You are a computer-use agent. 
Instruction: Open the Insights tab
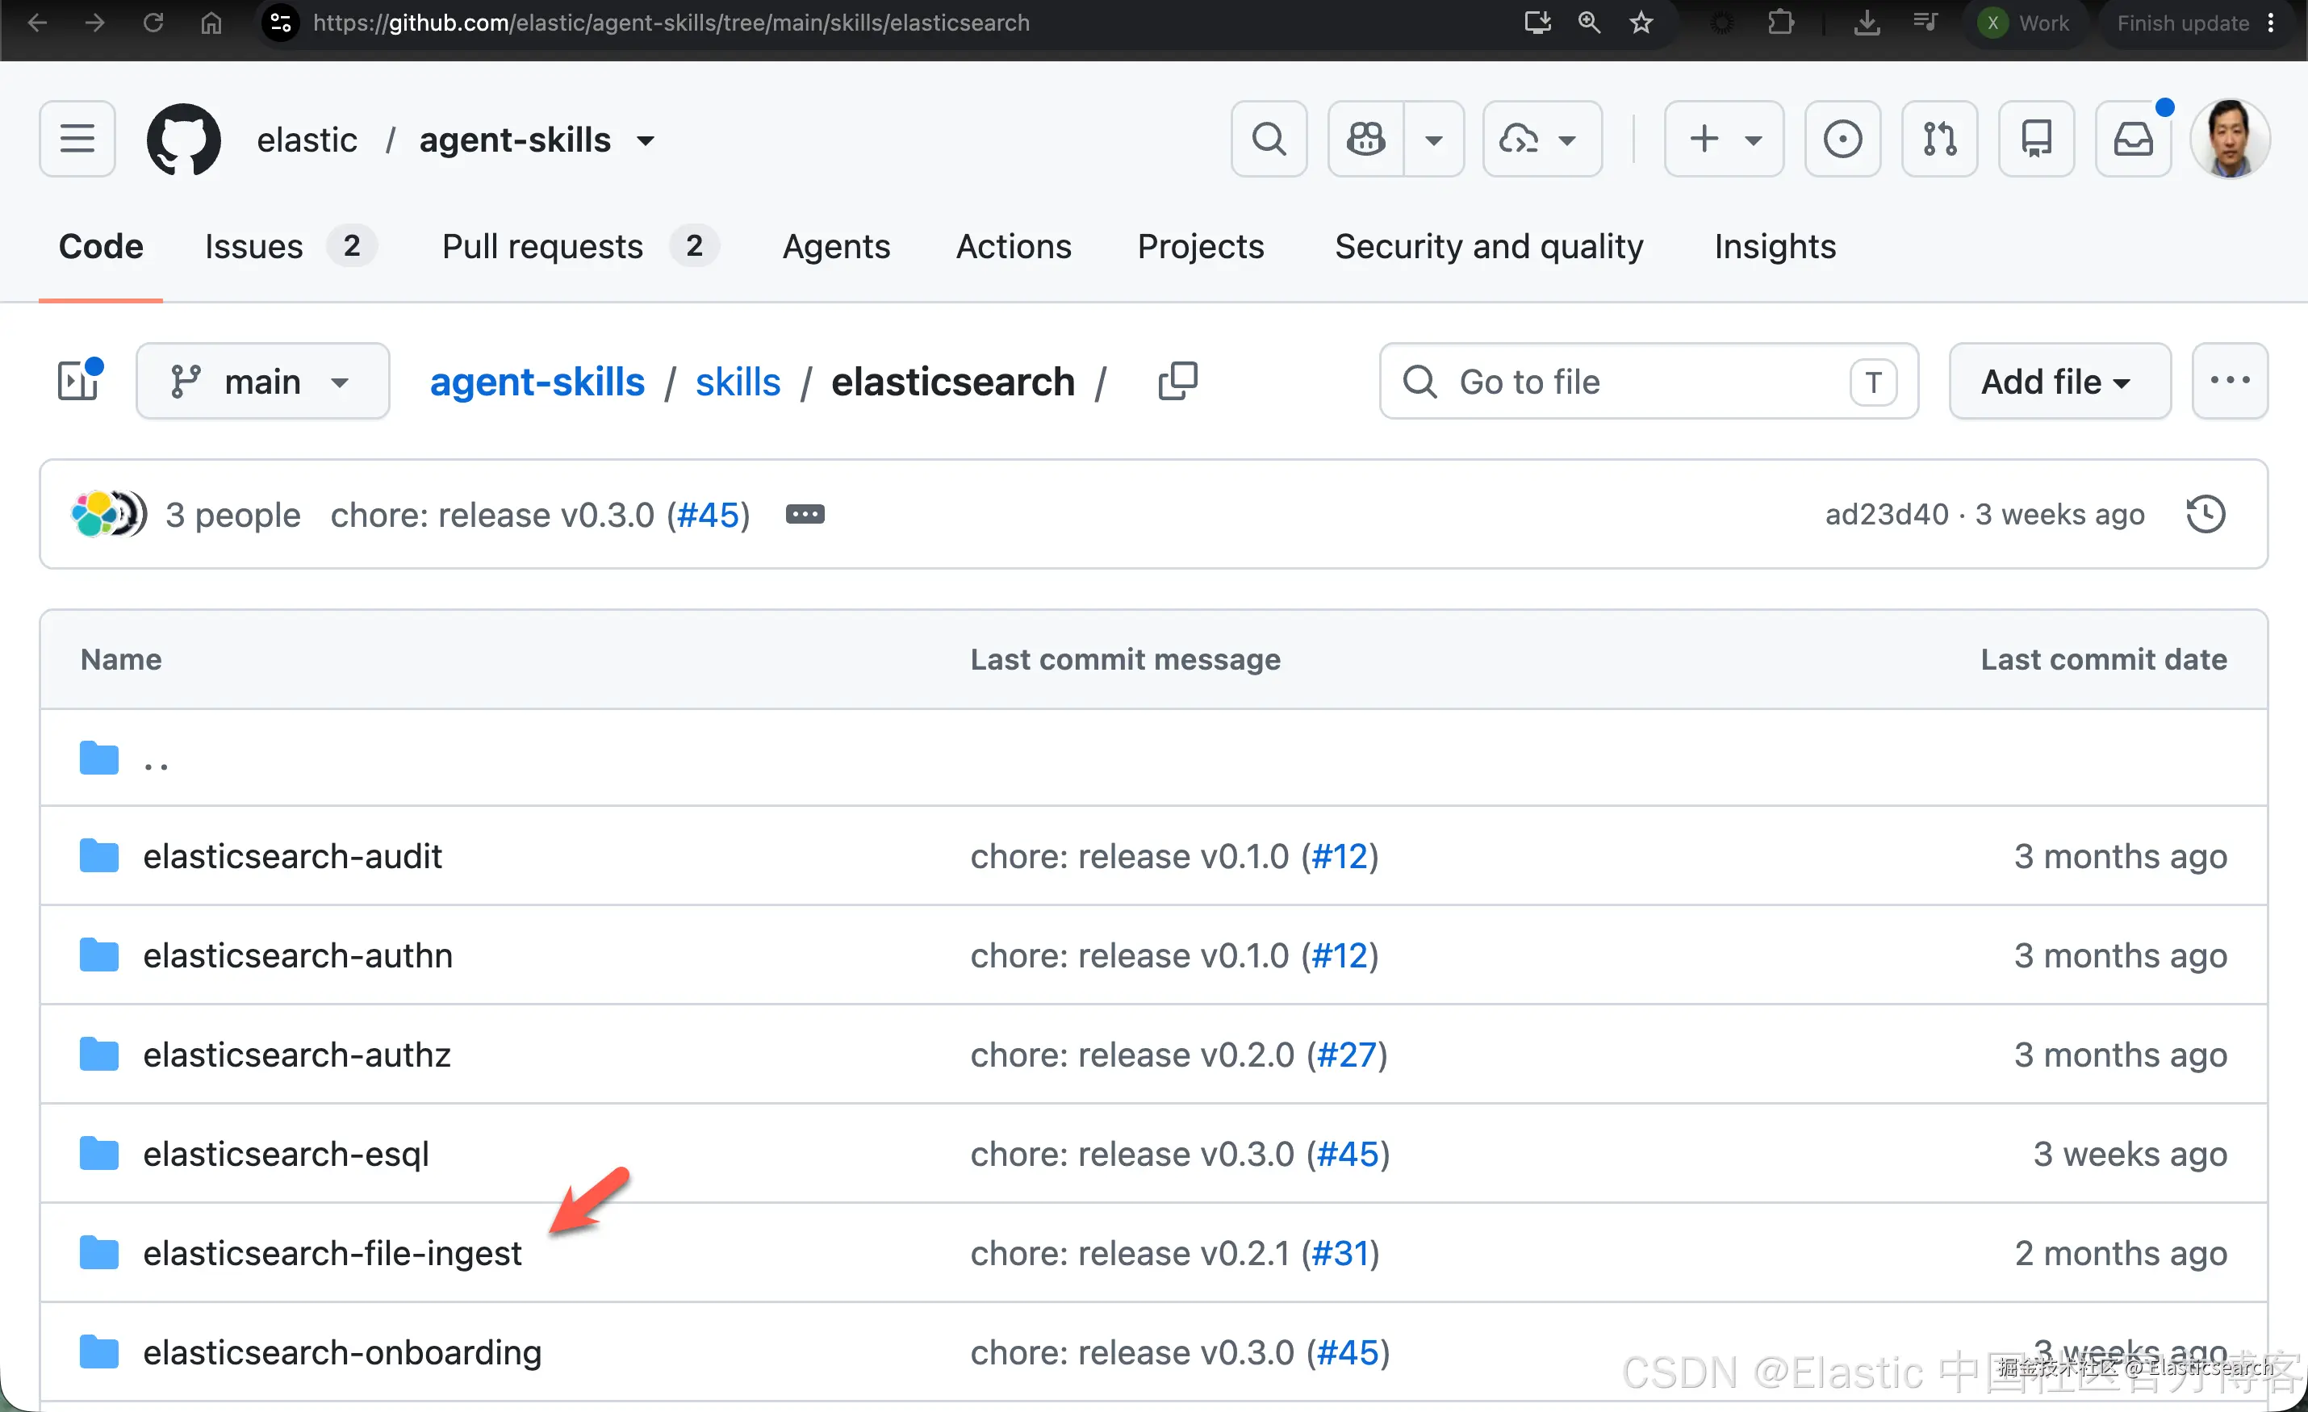[1775, 245]
